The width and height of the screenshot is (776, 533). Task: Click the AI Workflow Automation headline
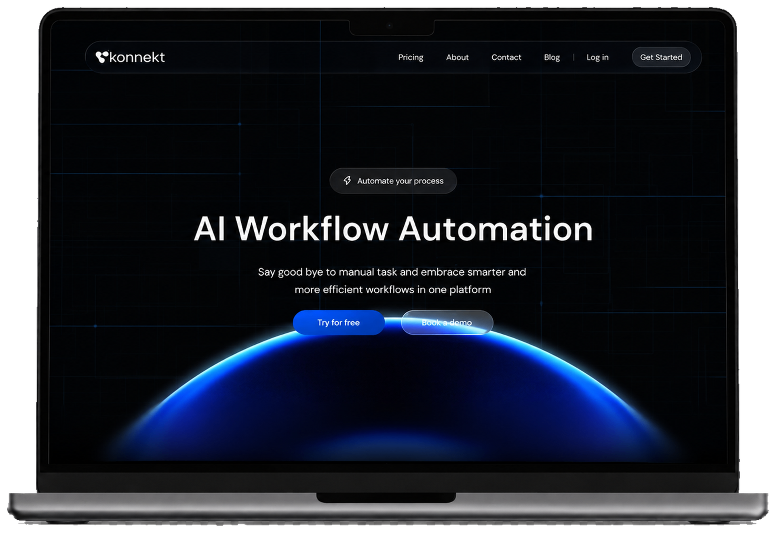[393, 229]
